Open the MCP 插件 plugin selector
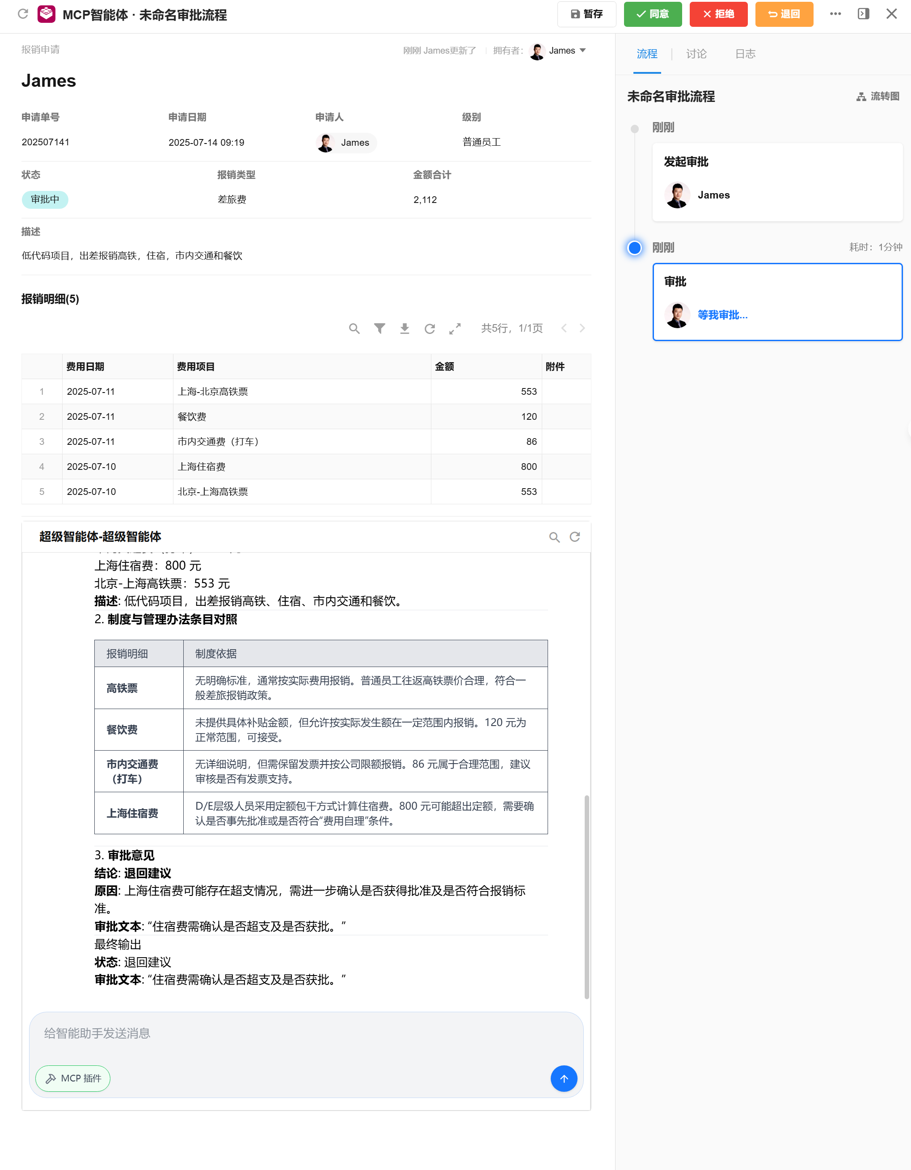This screenshot has width=911, height=1170. (72, 1078)
